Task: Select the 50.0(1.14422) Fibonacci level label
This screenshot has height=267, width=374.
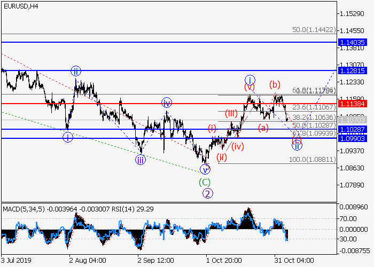Action: pyautogui.click(x=314, y=30)
